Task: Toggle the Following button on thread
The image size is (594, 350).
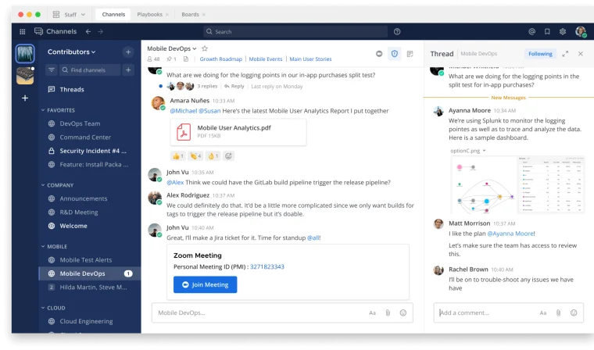Action: (x=539, y=54)
